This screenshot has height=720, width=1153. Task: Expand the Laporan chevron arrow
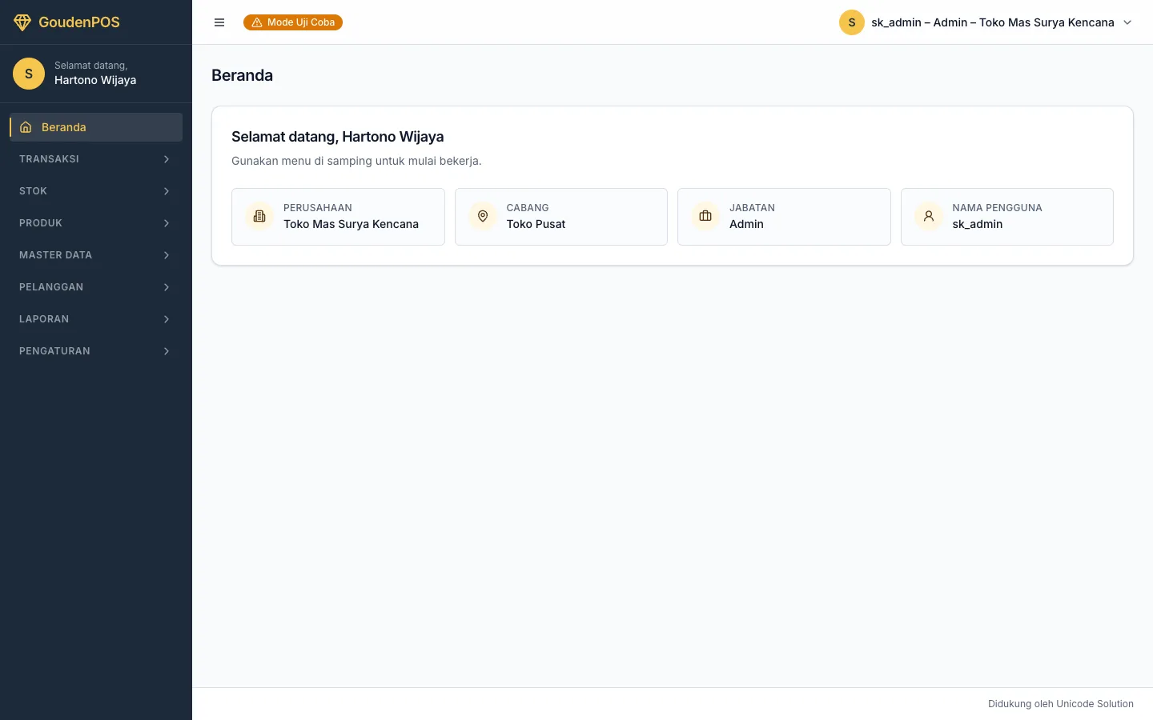point(167,319)
